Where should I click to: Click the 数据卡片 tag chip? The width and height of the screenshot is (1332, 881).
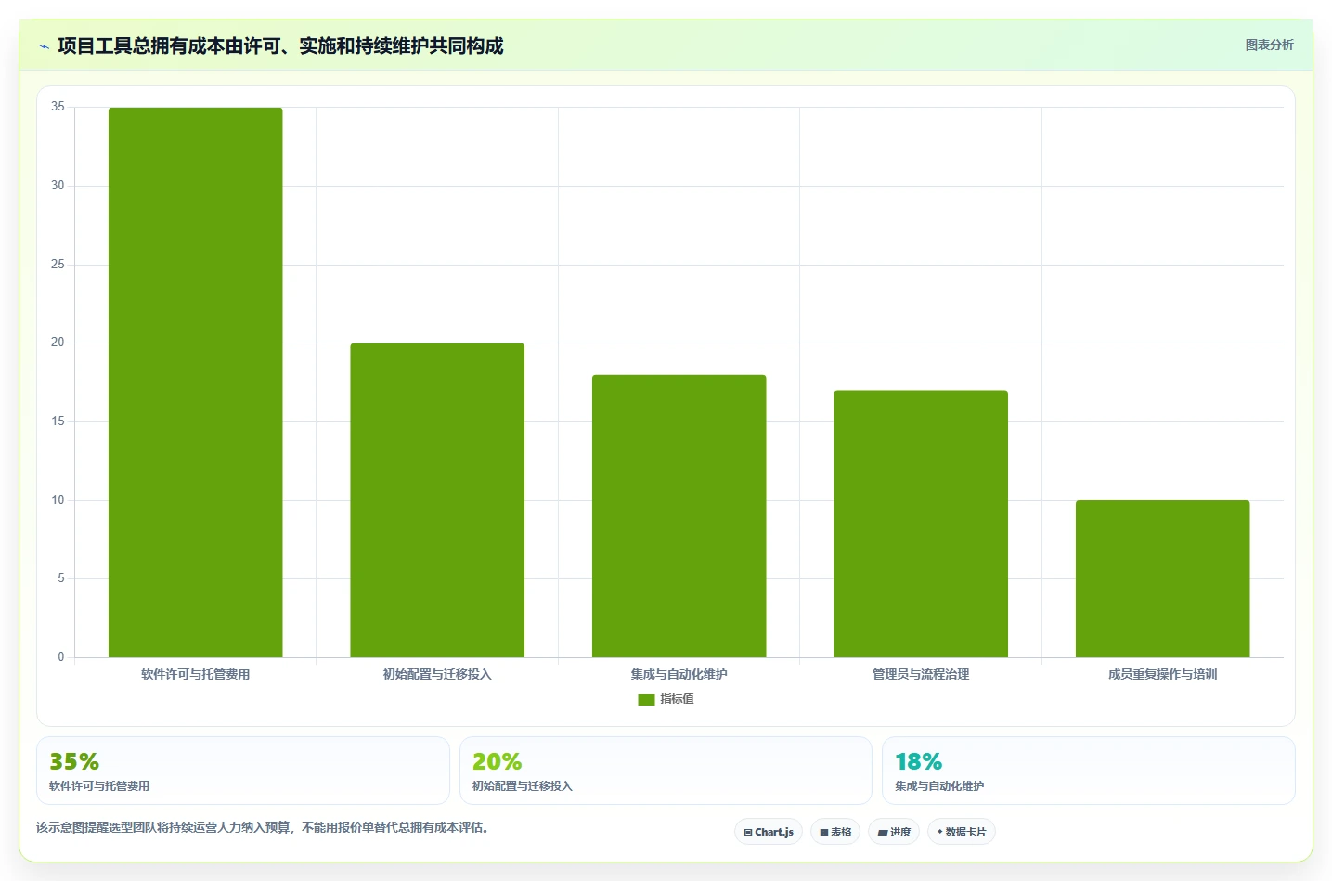962,832
